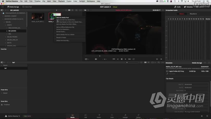Image resolution: width=211 pixels, height=119 pixels.
Task: Search media storage with magnifier icon
Action: [76, 10]
